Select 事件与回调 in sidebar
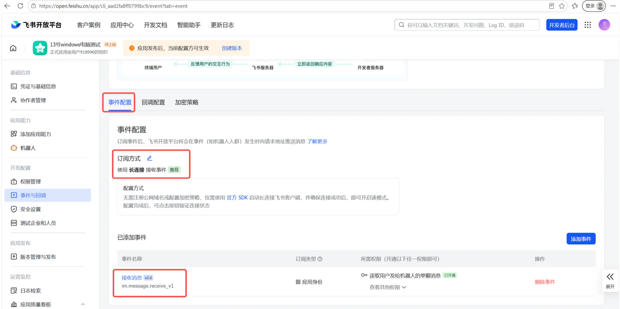 coord(48,195)
